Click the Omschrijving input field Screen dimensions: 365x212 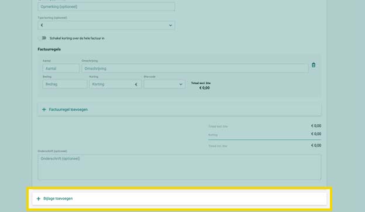click(x=195, y=69)
